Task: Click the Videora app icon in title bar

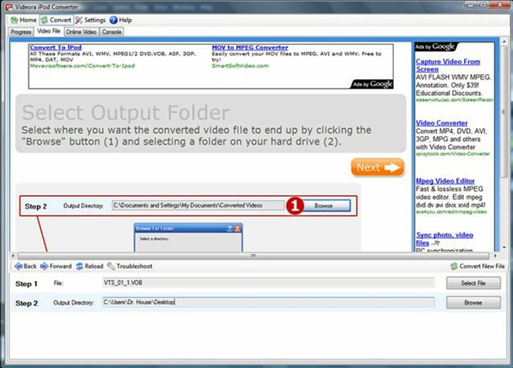Action: (9, 7)
